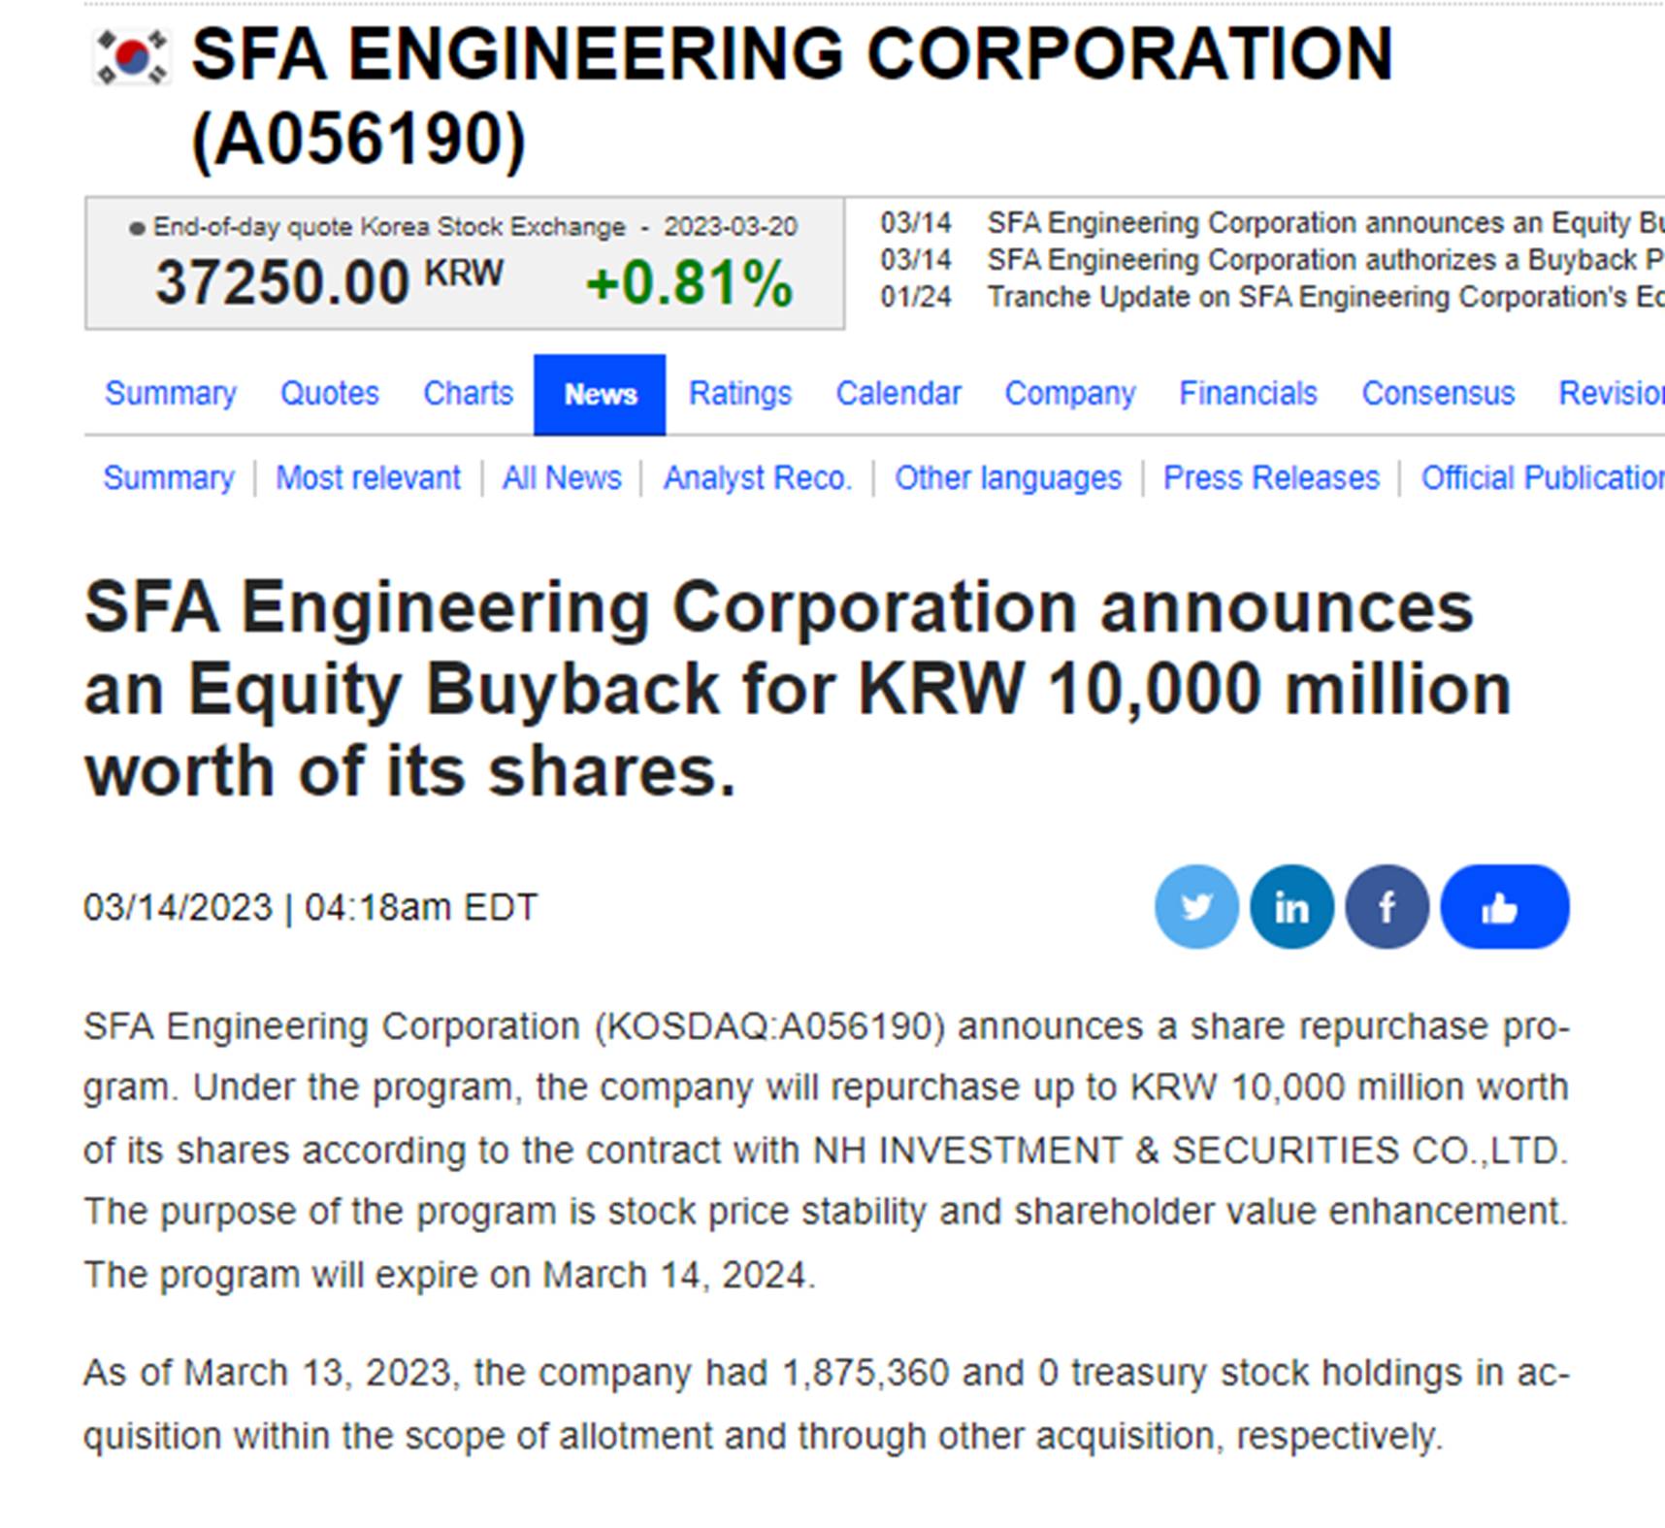Viewport: 1665px width, 1528px height.
Task: Share the article on LinkedIn
Action: click(x=1290, y=905)
